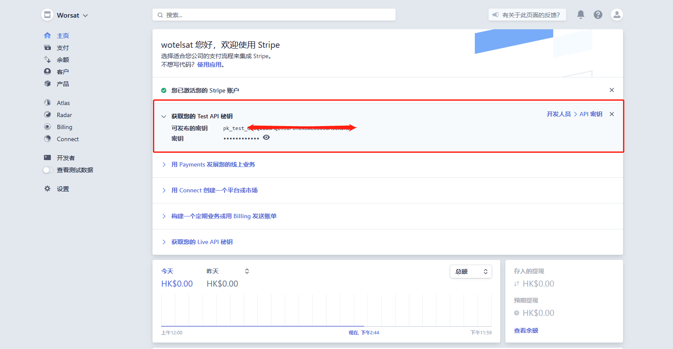Open 客户 in the sidebar
673x349 pixels.
point(63,72)
